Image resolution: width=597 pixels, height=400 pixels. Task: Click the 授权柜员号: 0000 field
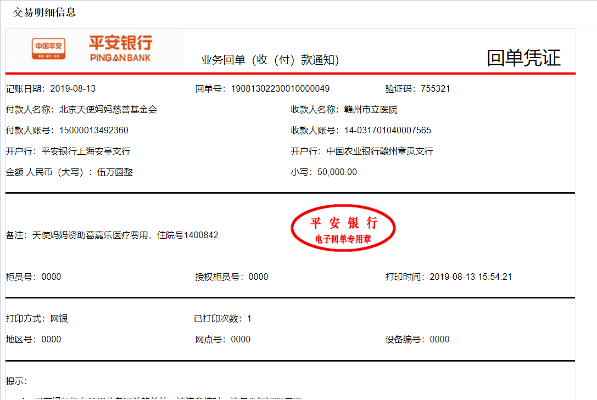[x=231, y=277]
